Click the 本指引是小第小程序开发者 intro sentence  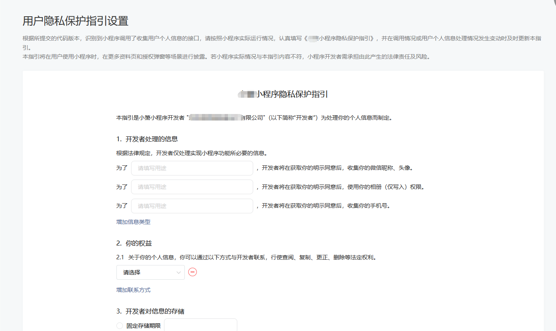[x=254, y=118]
